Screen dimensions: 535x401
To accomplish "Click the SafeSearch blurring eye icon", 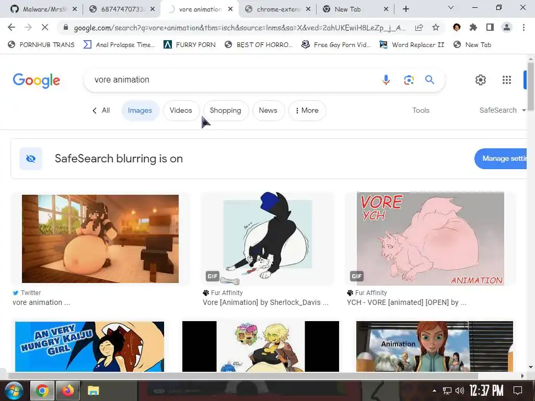I will [x=31, y=159].
